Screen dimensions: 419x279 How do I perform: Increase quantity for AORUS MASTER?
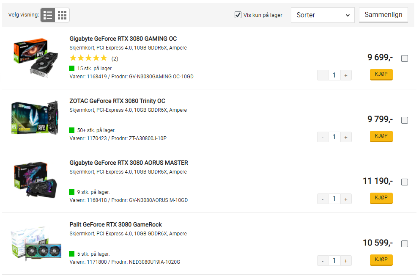coord(346,199)
